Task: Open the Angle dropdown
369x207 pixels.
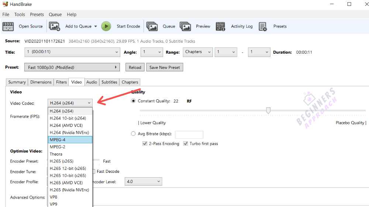Action: [152, 52]
